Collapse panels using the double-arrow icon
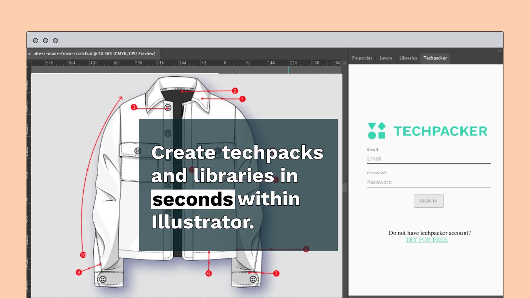This screenshot has height=298, width=530. [499, 51]
